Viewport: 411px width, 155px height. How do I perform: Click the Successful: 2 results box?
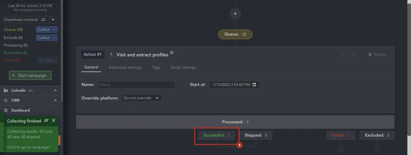point(216,135)
